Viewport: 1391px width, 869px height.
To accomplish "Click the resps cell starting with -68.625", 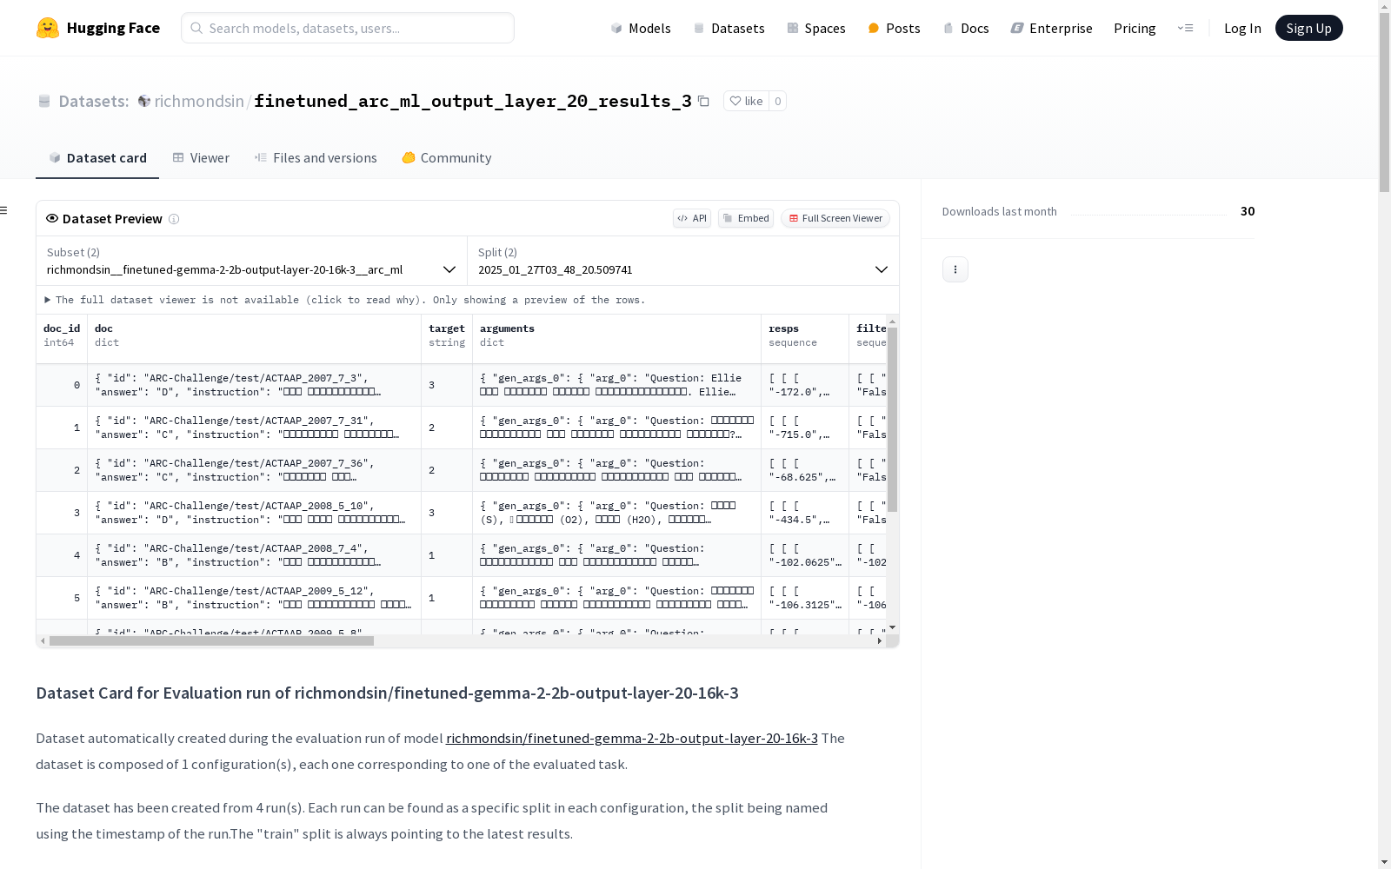I will coord(805,470).
